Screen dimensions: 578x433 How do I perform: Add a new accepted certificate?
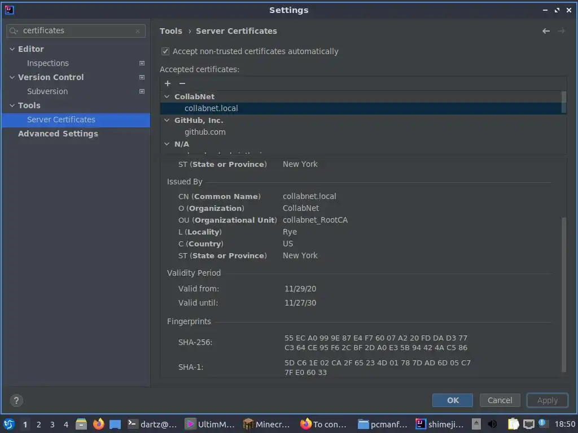pyautogui.click(x=168, y=83)
